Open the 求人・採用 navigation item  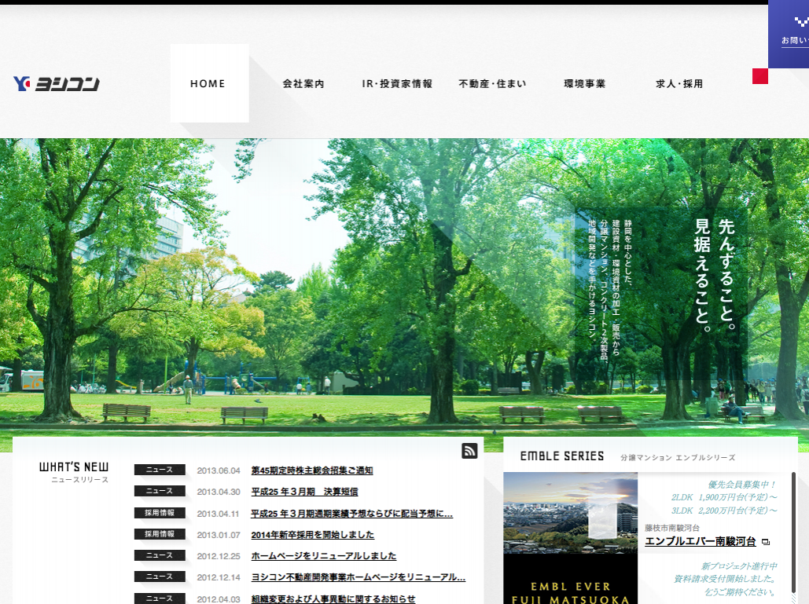tap(679, 84)
